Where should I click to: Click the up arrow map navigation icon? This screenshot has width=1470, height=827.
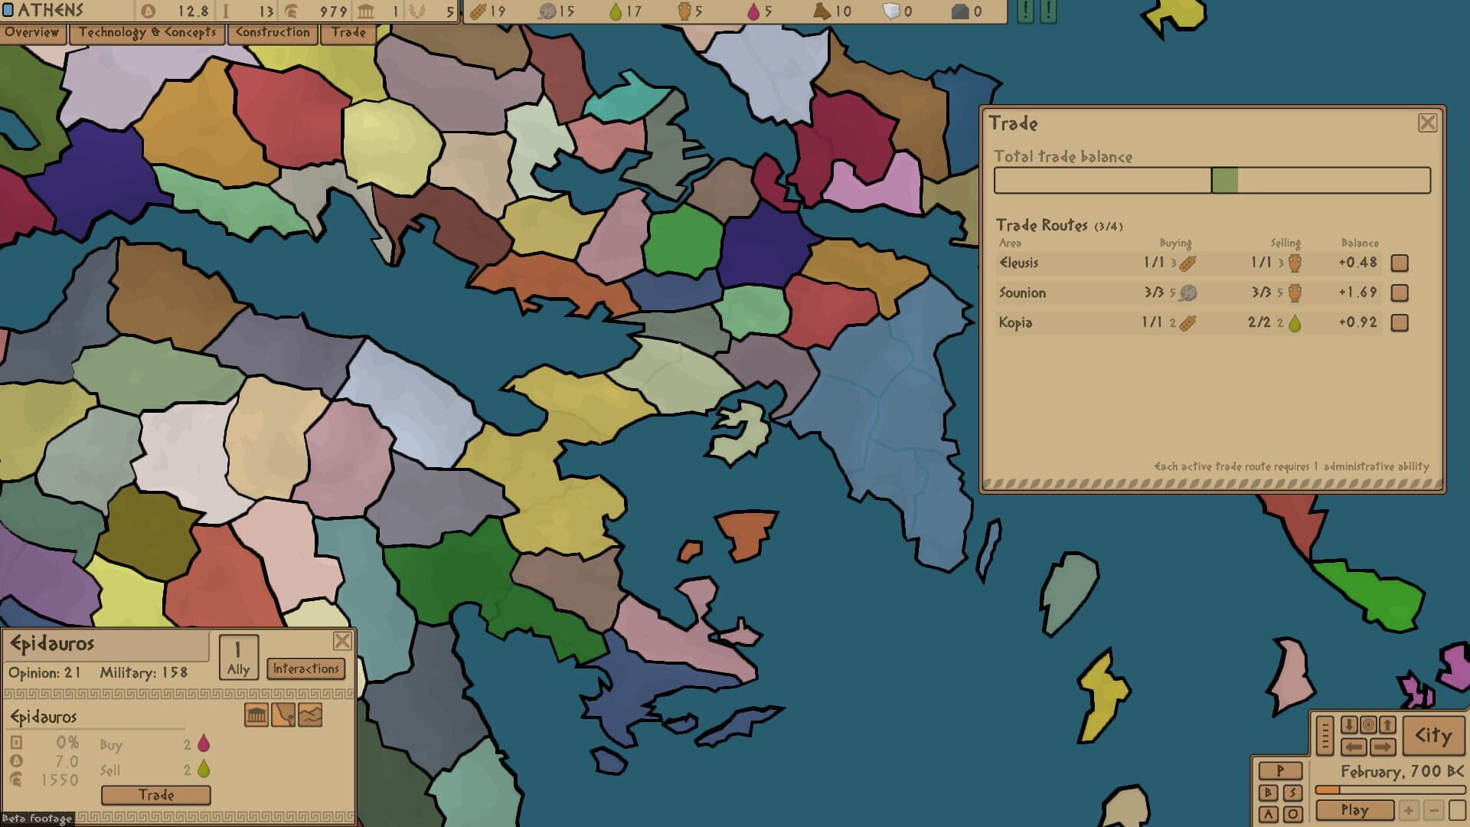click(1387, 724)
